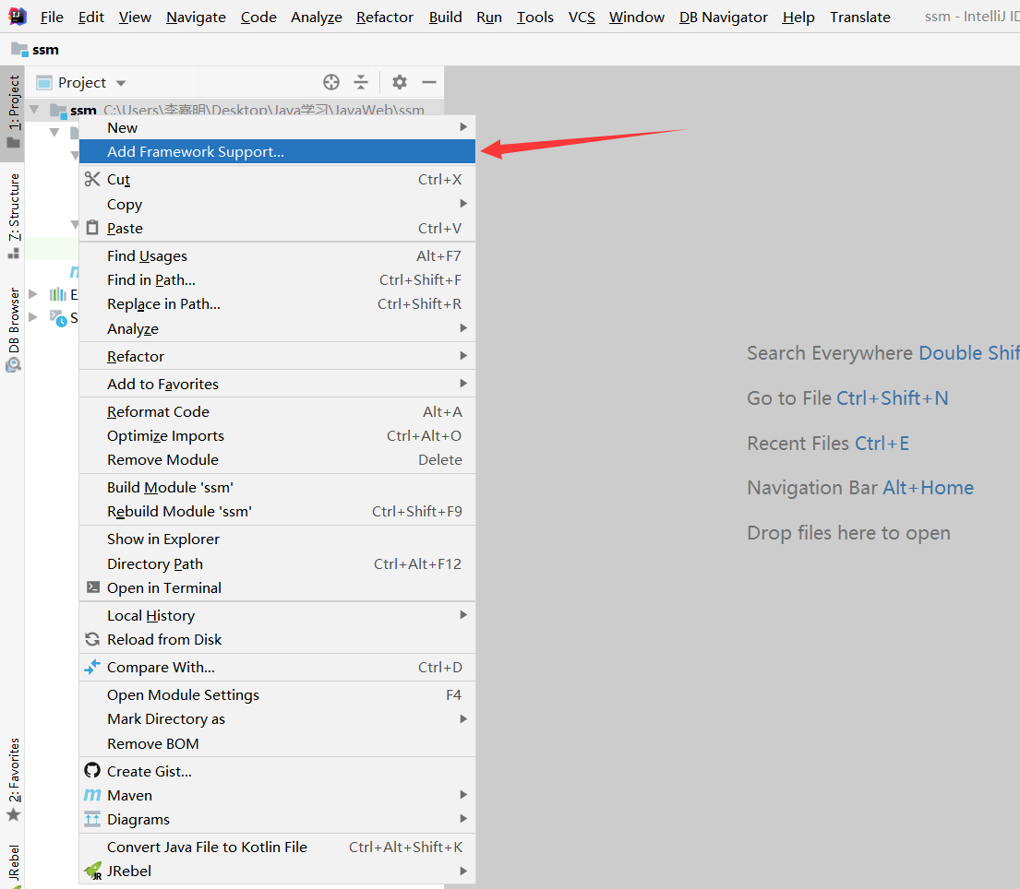Click the Diagrams icon in context menu
The width and height of the screenshot is (1020, 889).
point(92,819)
